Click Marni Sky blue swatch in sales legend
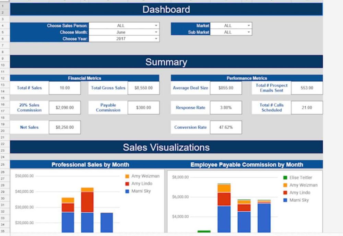This screenshot has width=343, height=236. (x=127, y=191)
